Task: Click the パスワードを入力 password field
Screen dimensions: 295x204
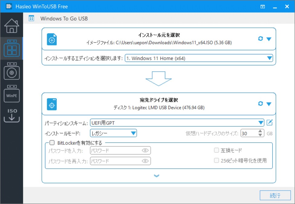Action: (x=120, y=150)
